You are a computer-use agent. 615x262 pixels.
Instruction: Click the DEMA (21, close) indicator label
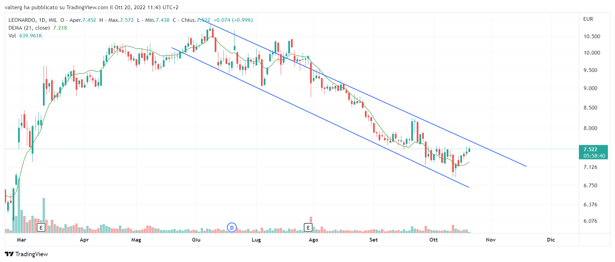(29, 28)
